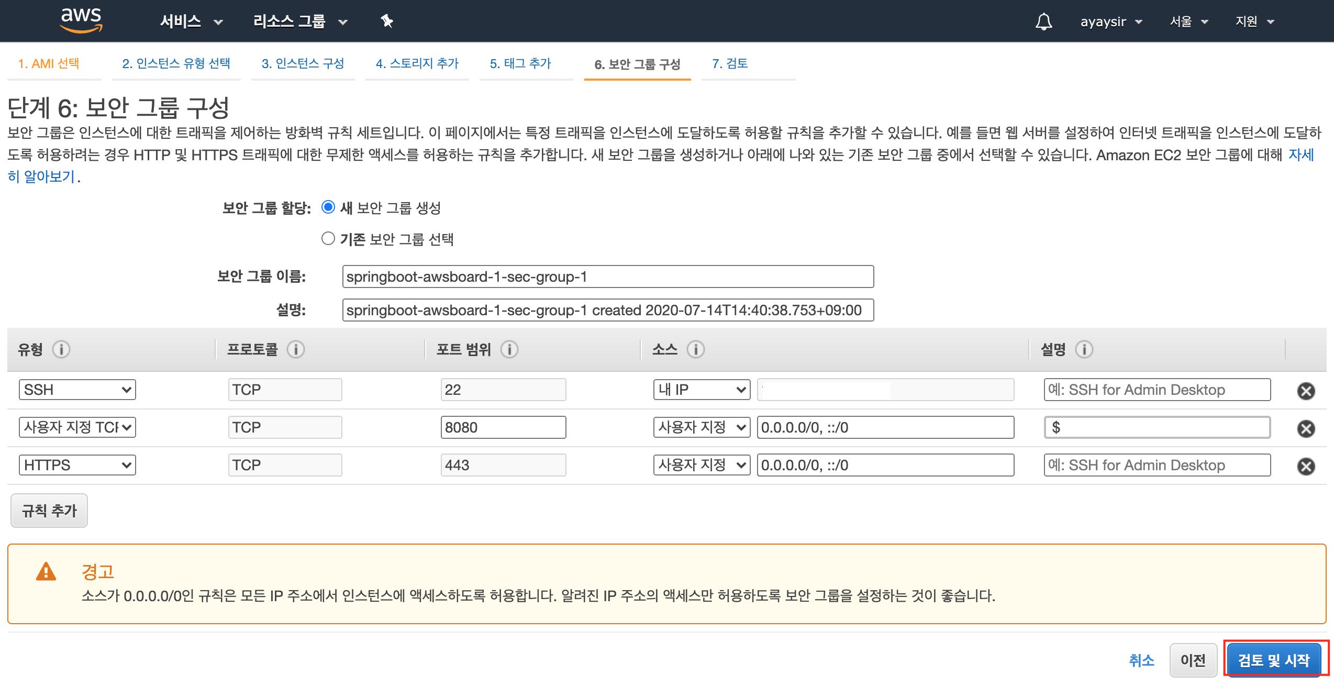Click the 검토 및 시작 button
This screenshot has height=686, width=1334.
tap(1273, 660)
